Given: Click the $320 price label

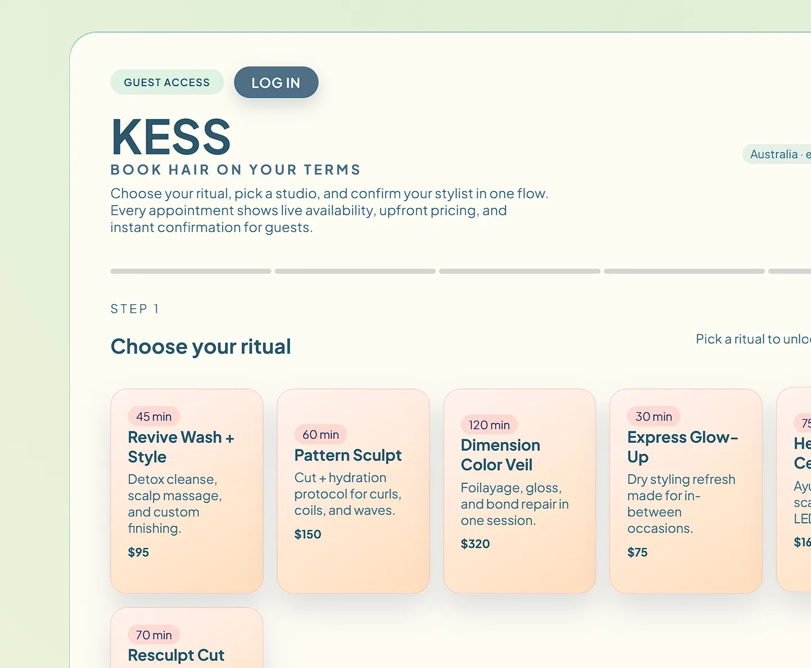Looking at the screenshot, I should 475,544.
